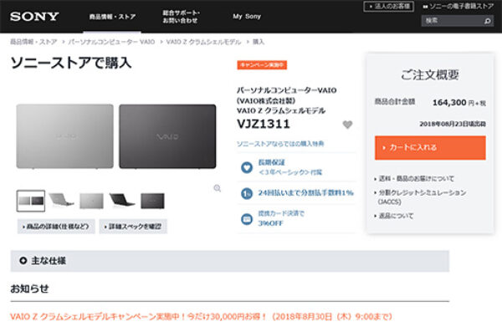Click the black VAIO main image
The width and height of the screenshot is (502, 332).
167,136
